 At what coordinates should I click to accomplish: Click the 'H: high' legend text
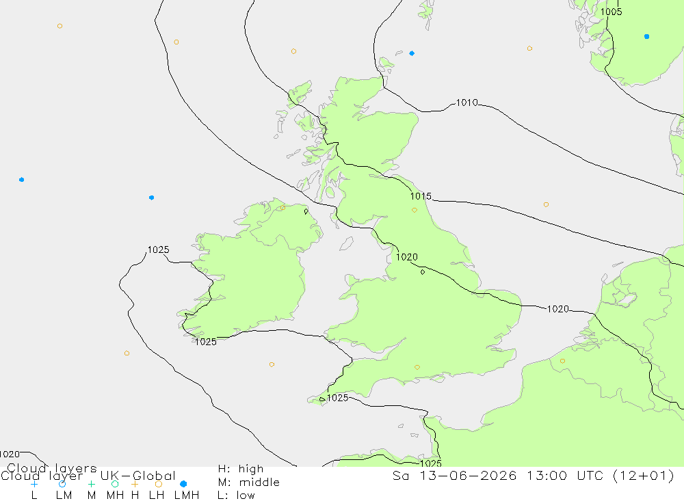241,469
